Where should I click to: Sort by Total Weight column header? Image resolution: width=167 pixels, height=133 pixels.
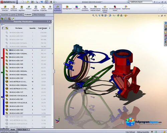pos(42,28)
